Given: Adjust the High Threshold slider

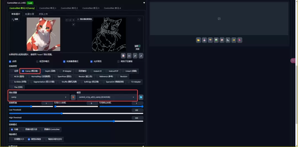Looking at the screenshot, I should 76,121.
